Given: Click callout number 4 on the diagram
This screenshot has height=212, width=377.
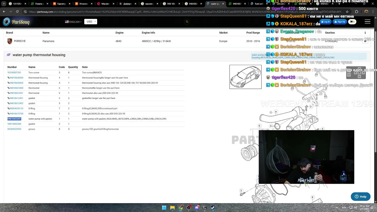Looking at the screenshot, I should pos(276,112).
